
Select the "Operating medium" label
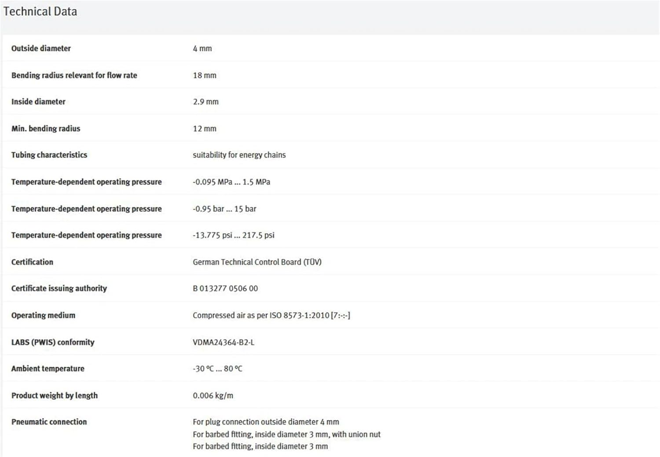43,315
